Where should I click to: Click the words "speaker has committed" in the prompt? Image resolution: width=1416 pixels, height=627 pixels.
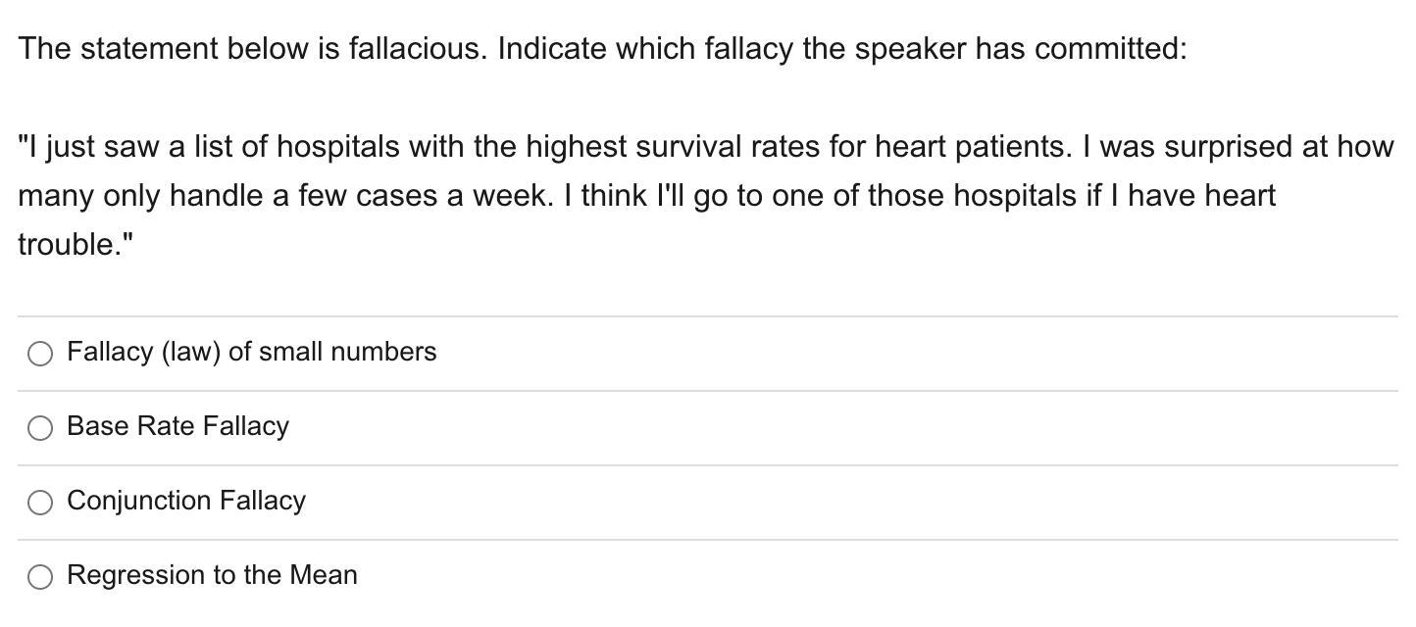[1021, 48]
